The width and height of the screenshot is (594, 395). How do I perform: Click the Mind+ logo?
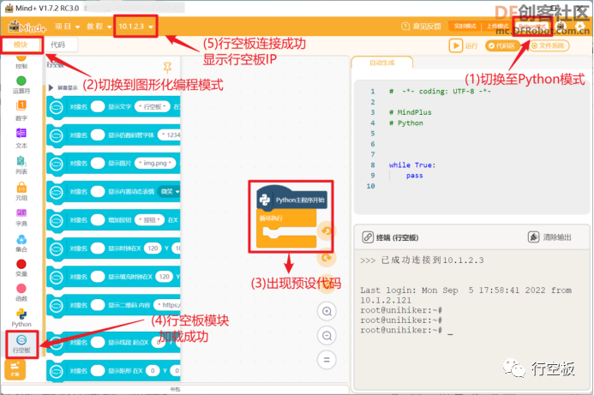(27, 26)
